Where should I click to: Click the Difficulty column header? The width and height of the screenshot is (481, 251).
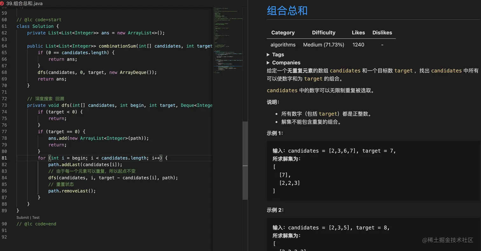324,32
